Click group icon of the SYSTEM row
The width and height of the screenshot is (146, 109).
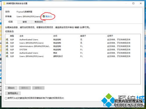(7, 49)
